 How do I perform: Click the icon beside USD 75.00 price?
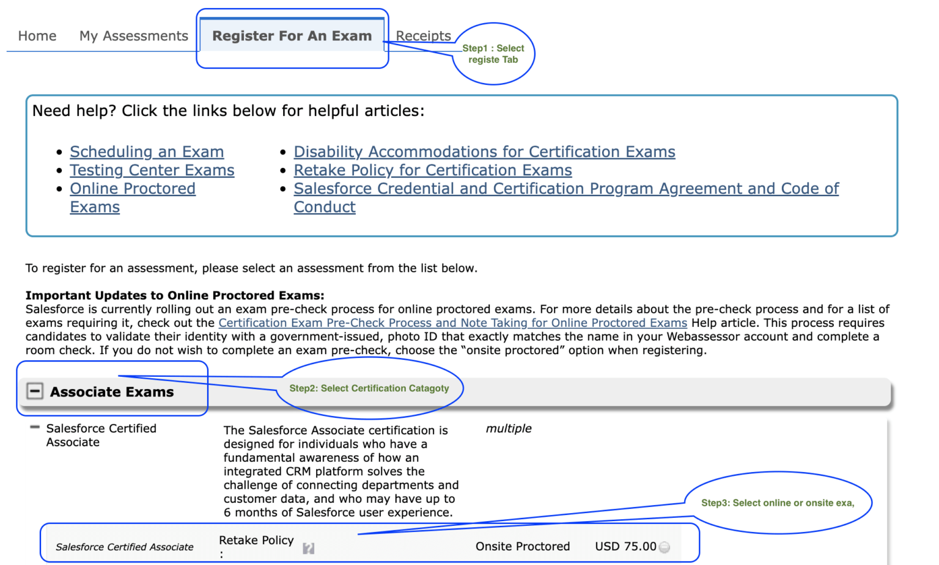click(664, 547)
